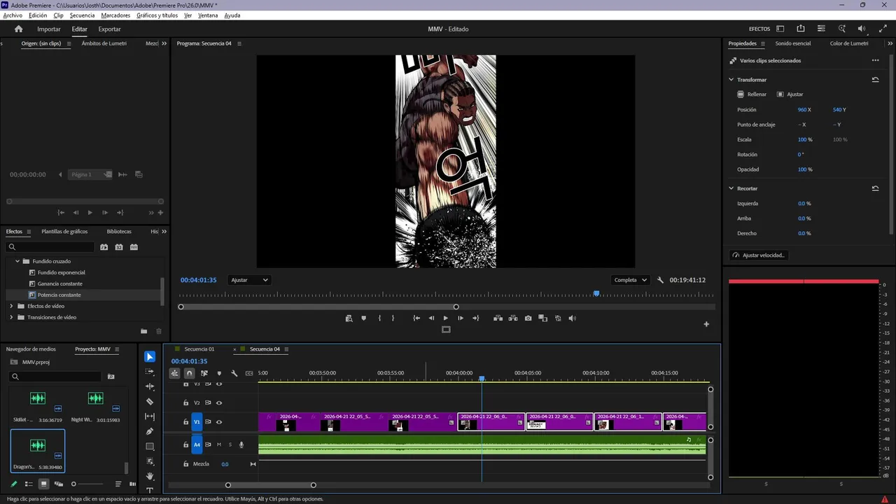Open the Secuencia menu
The height and width of the screenshot is (504, 896).
(x=82, y=15)
